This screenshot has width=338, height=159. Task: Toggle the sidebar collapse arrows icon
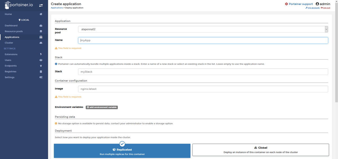(x=41, y=5)
